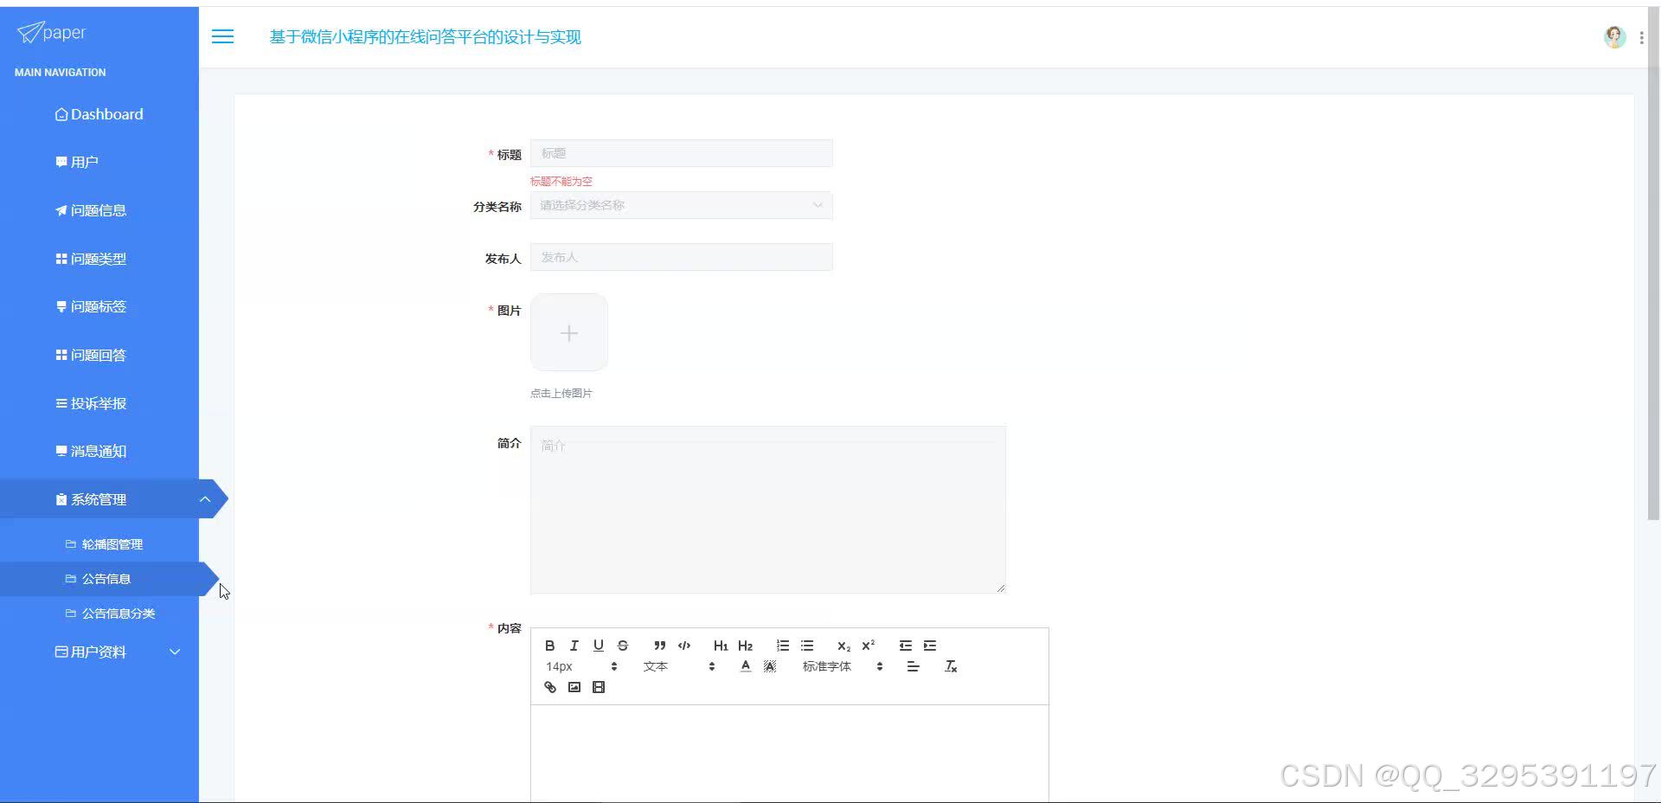Viewport: 1661px width, 803px height.
Task: Insert a blockquote in the editor
Action: pyautogui.click(x=659, y=646)
